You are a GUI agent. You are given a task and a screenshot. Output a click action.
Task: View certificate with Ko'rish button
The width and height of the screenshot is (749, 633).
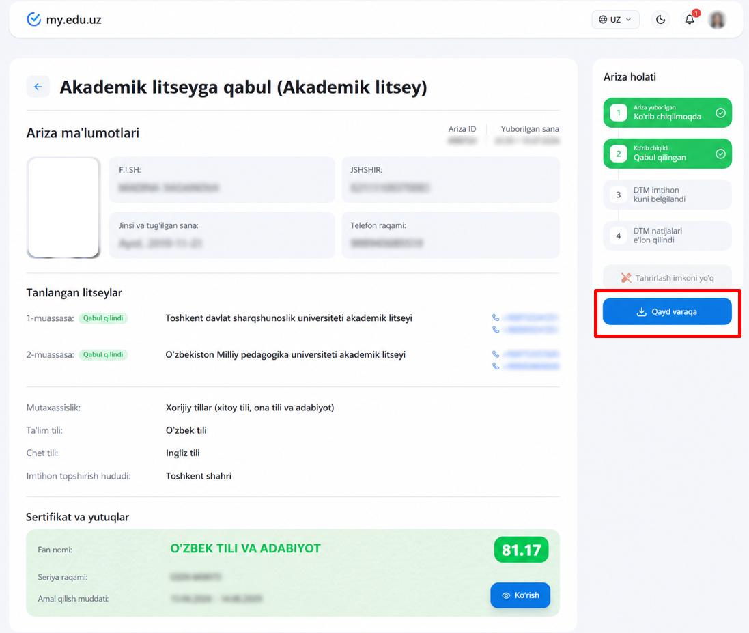click(x=520, y=595)
